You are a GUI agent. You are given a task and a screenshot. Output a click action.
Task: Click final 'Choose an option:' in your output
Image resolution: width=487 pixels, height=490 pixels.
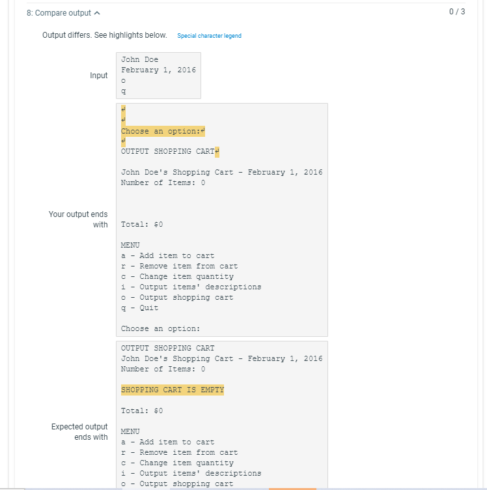[160, 329]
